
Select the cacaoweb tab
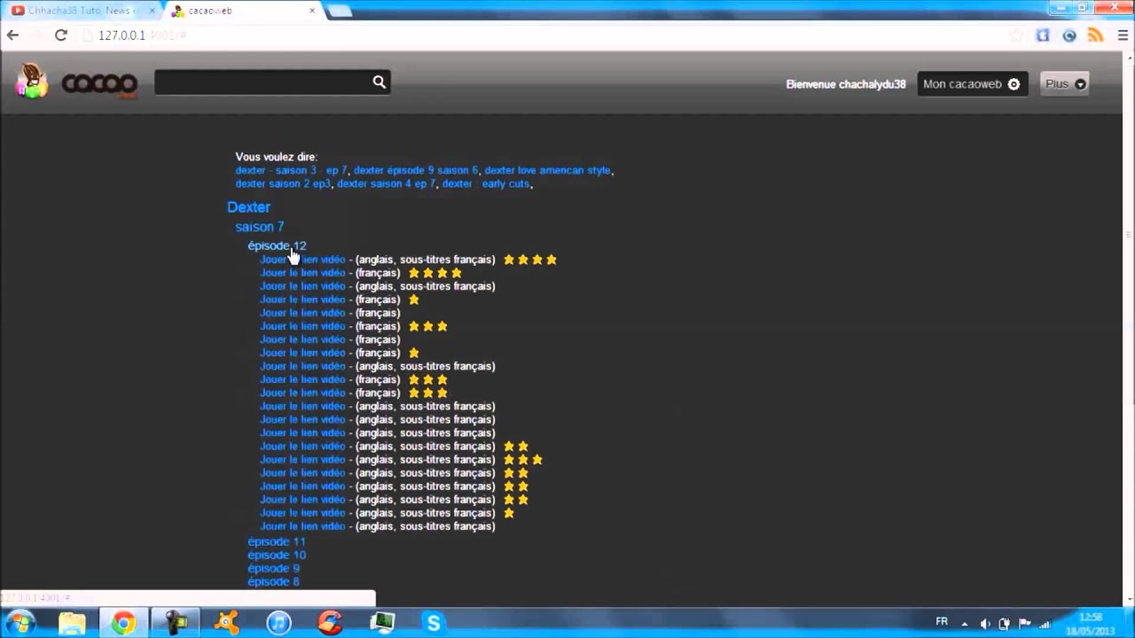click(241, 11)
